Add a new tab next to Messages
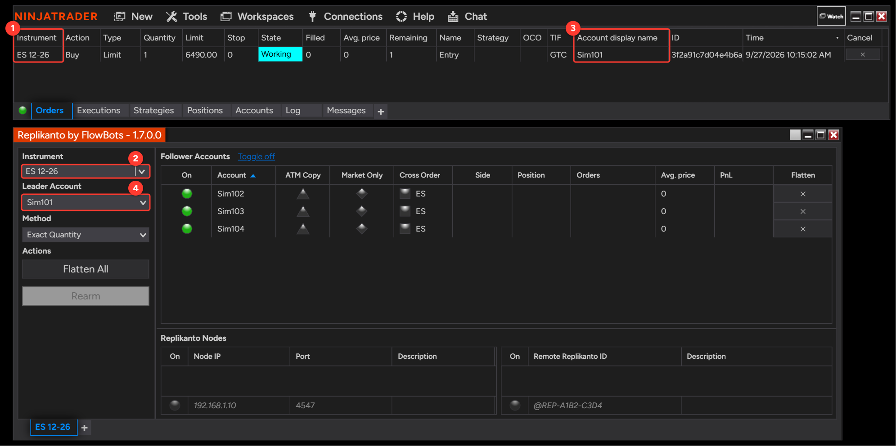 tap(381, 111)
